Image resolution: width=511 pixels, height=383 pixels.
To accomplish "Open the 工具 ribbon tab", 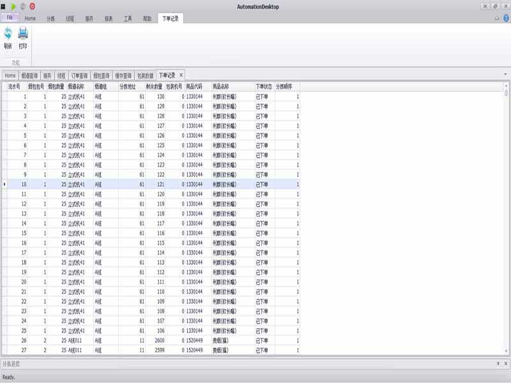I will tap(128, 19).
